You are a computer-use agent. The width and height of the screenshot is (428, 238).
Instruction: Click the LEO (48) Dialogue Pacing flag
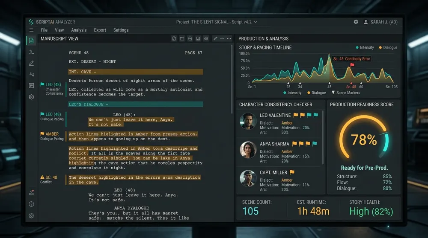click(42, 114)
